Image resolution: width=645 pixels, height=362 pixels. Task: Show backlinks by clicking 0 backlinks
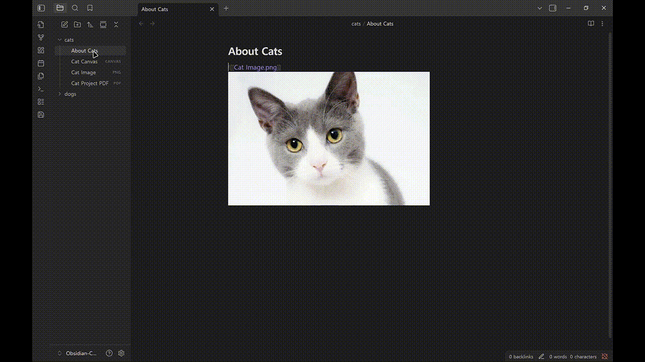[x=520, y=356]
